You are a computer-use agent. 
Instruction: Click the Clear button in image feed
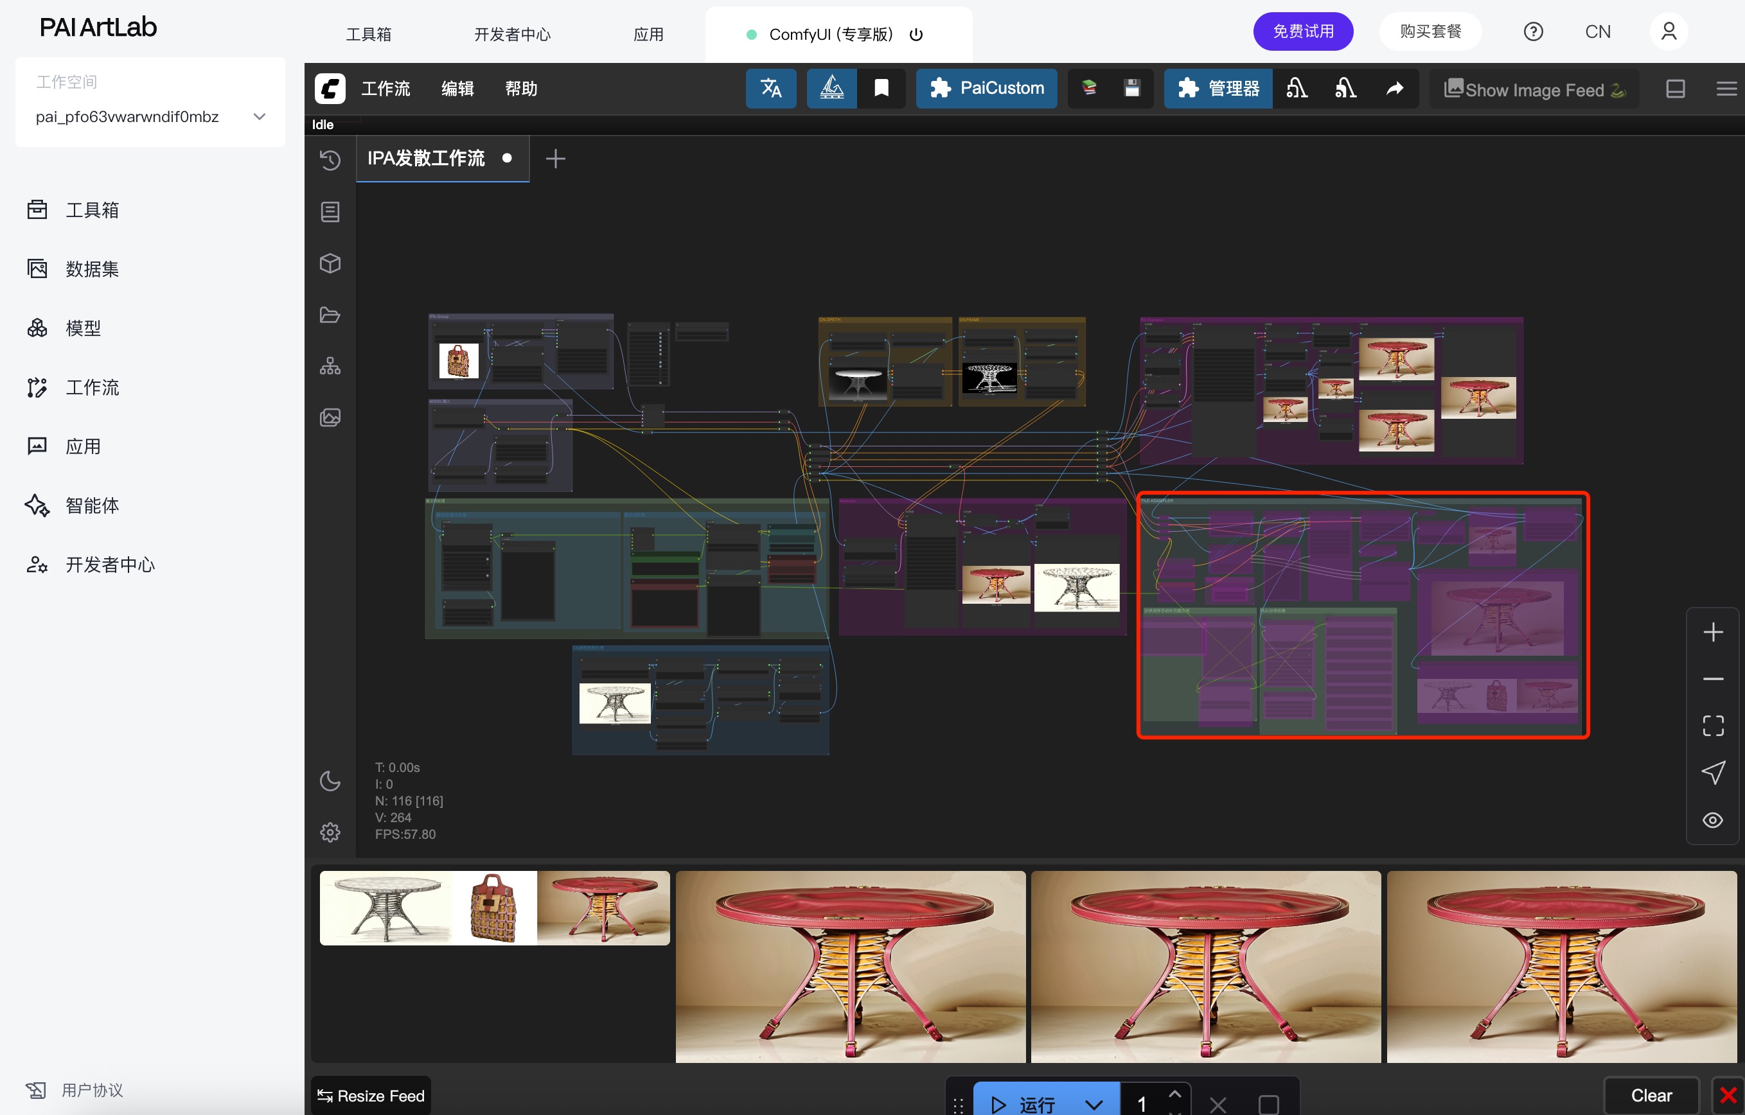click(x=1651, y=1094)
